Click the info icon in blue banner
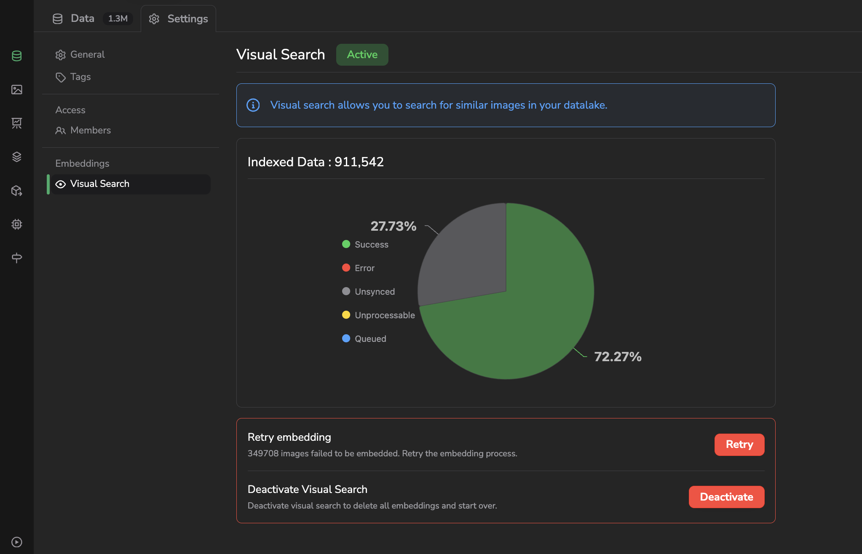Screen dimensions: 862x554 pos(253,105)
